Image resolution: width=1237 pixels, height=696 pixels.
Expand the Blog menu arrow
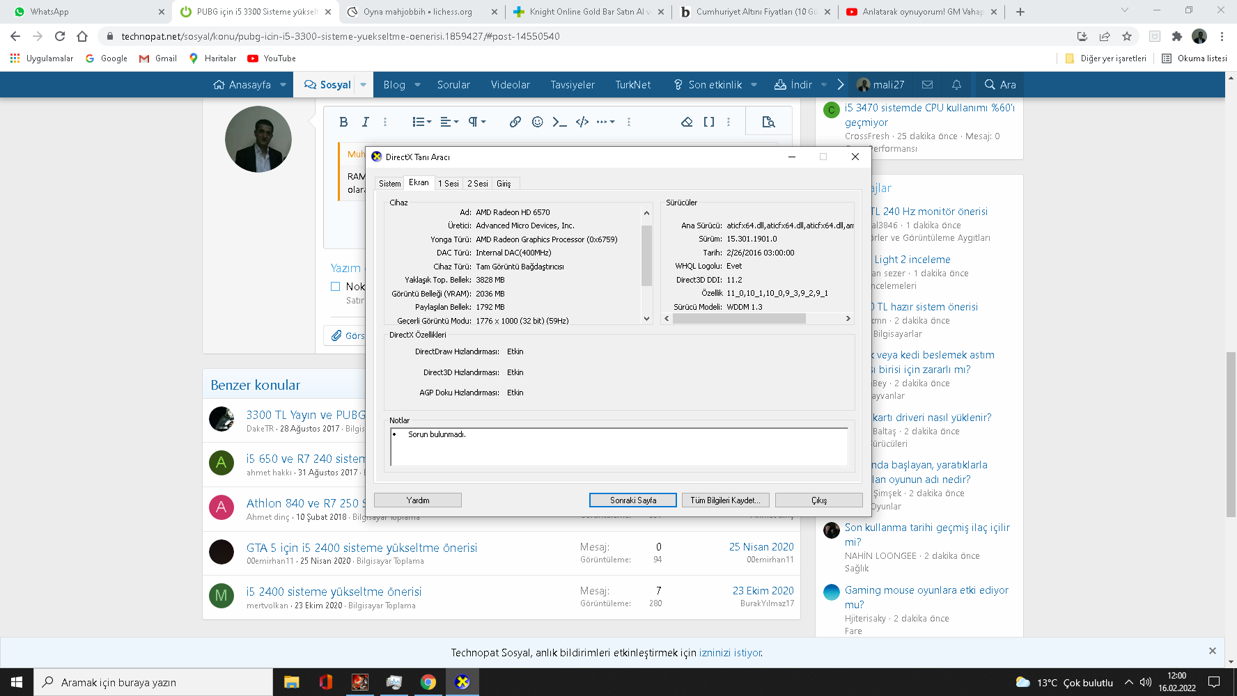(418, 85)
